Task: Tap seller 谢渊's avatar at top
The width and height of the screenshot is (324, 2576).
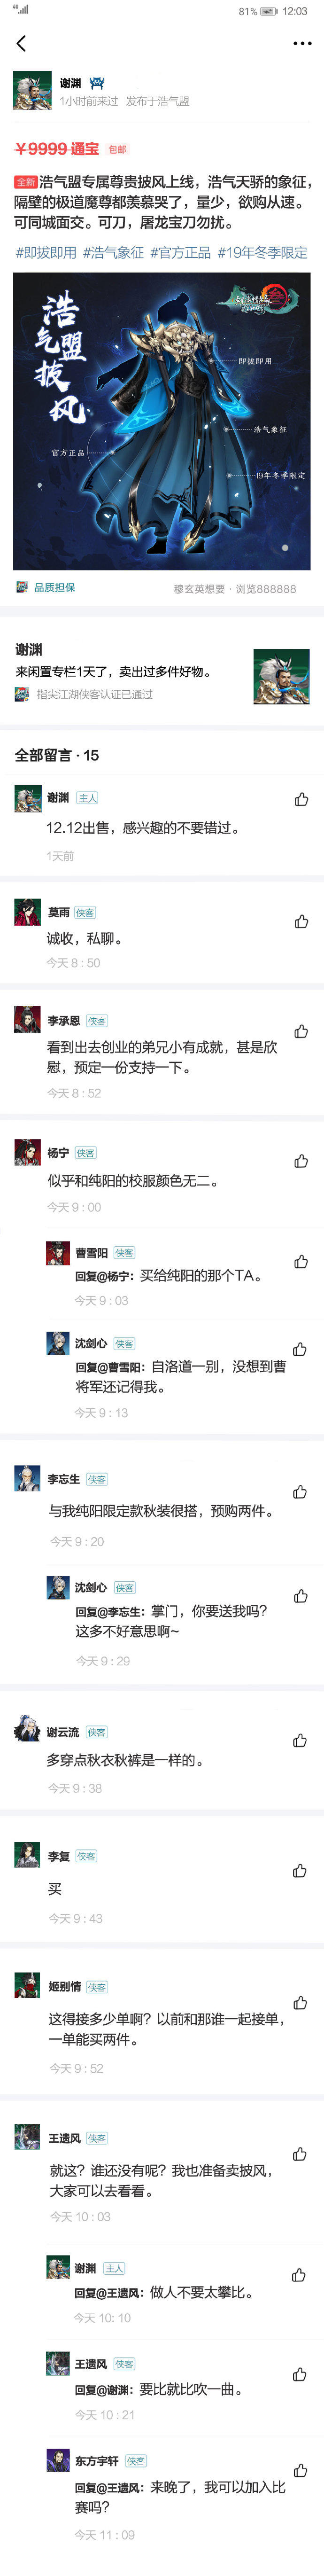Action: 32,91
